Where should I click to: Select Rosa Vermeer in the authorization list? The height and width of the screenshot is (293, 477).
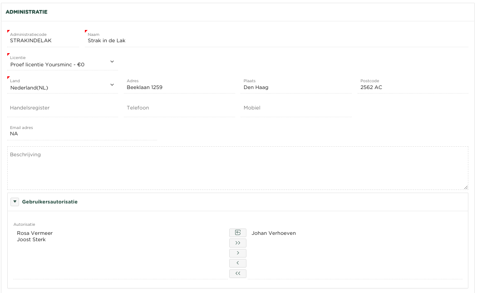[x=35, y=233]
